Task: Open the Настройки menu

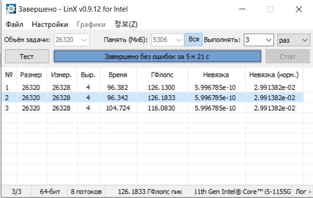Action: coord(49,24)
